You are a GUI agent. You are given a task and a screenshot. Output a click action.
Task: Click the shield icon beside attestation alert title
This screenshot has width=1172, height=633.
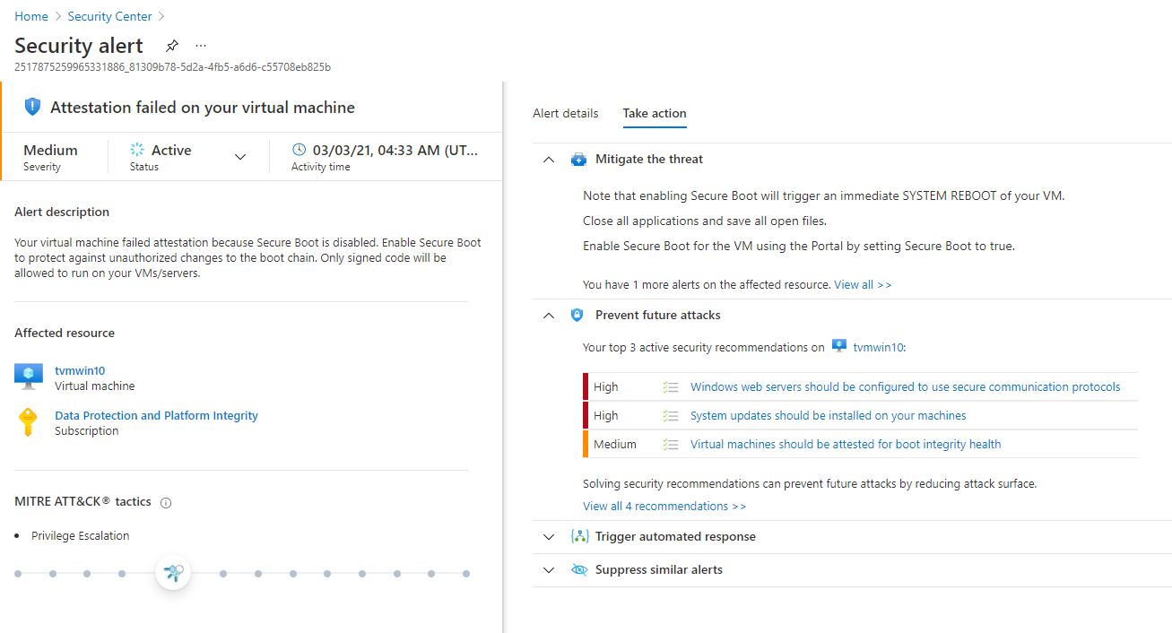pos(33,106)
